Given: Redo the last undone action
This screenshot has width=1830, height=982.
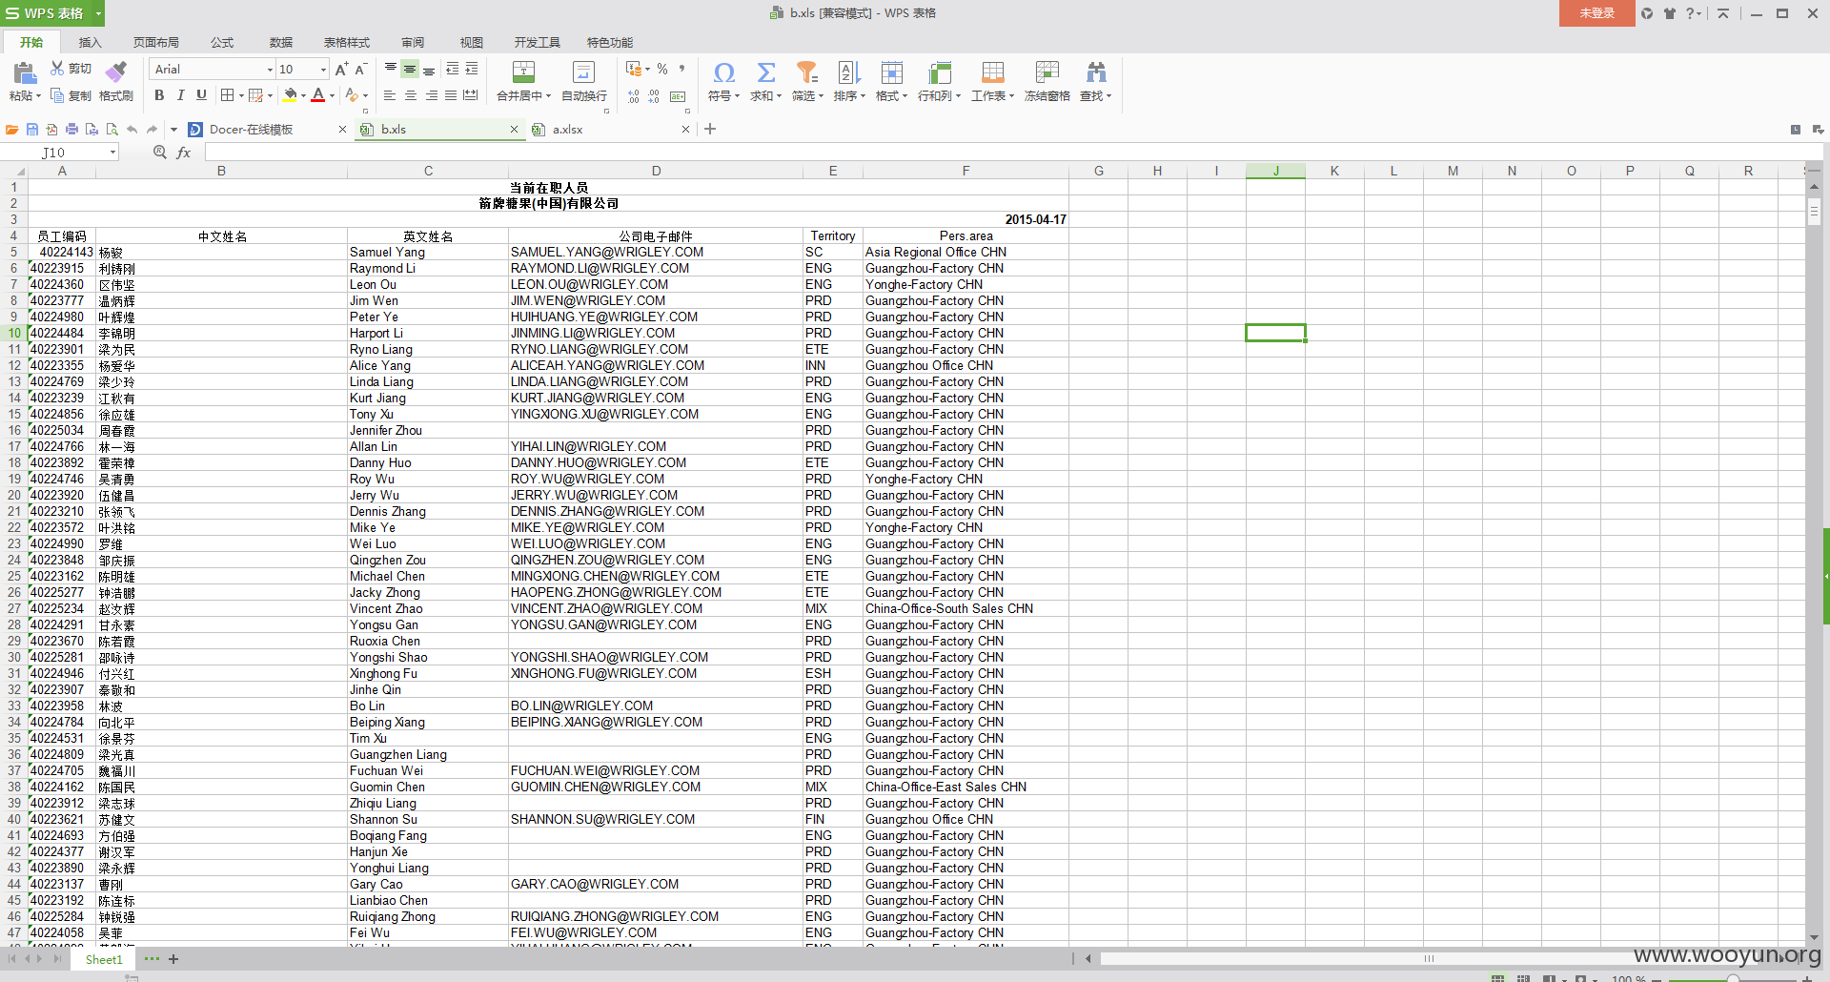Looking at the screenshot, I should (152, 130).
